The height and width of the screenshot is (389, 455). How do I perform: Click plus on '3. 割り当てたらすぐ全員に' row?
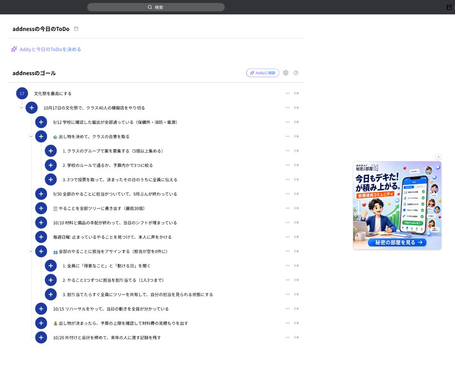click(50, 295)
